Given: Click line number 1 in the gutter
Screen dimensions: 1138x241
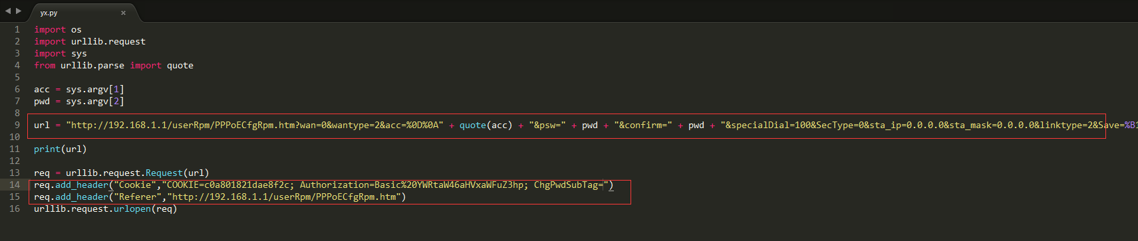Looking at the screenshot, I should pyautogui.click(x=17, y=29).
